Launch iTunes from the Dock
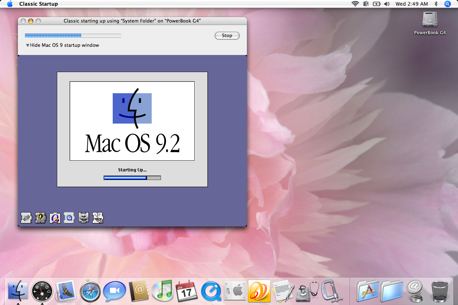Image resolution: width=458 pixels, height=305 pixels. (162, 291)
